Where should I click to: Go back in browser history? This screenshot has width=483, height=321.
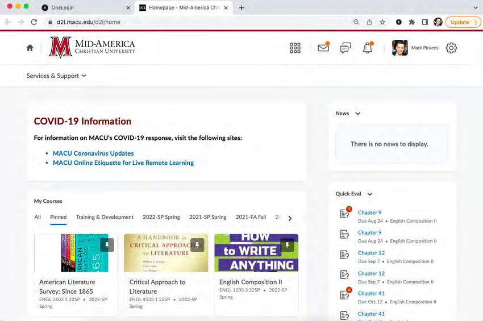(9, 22)
